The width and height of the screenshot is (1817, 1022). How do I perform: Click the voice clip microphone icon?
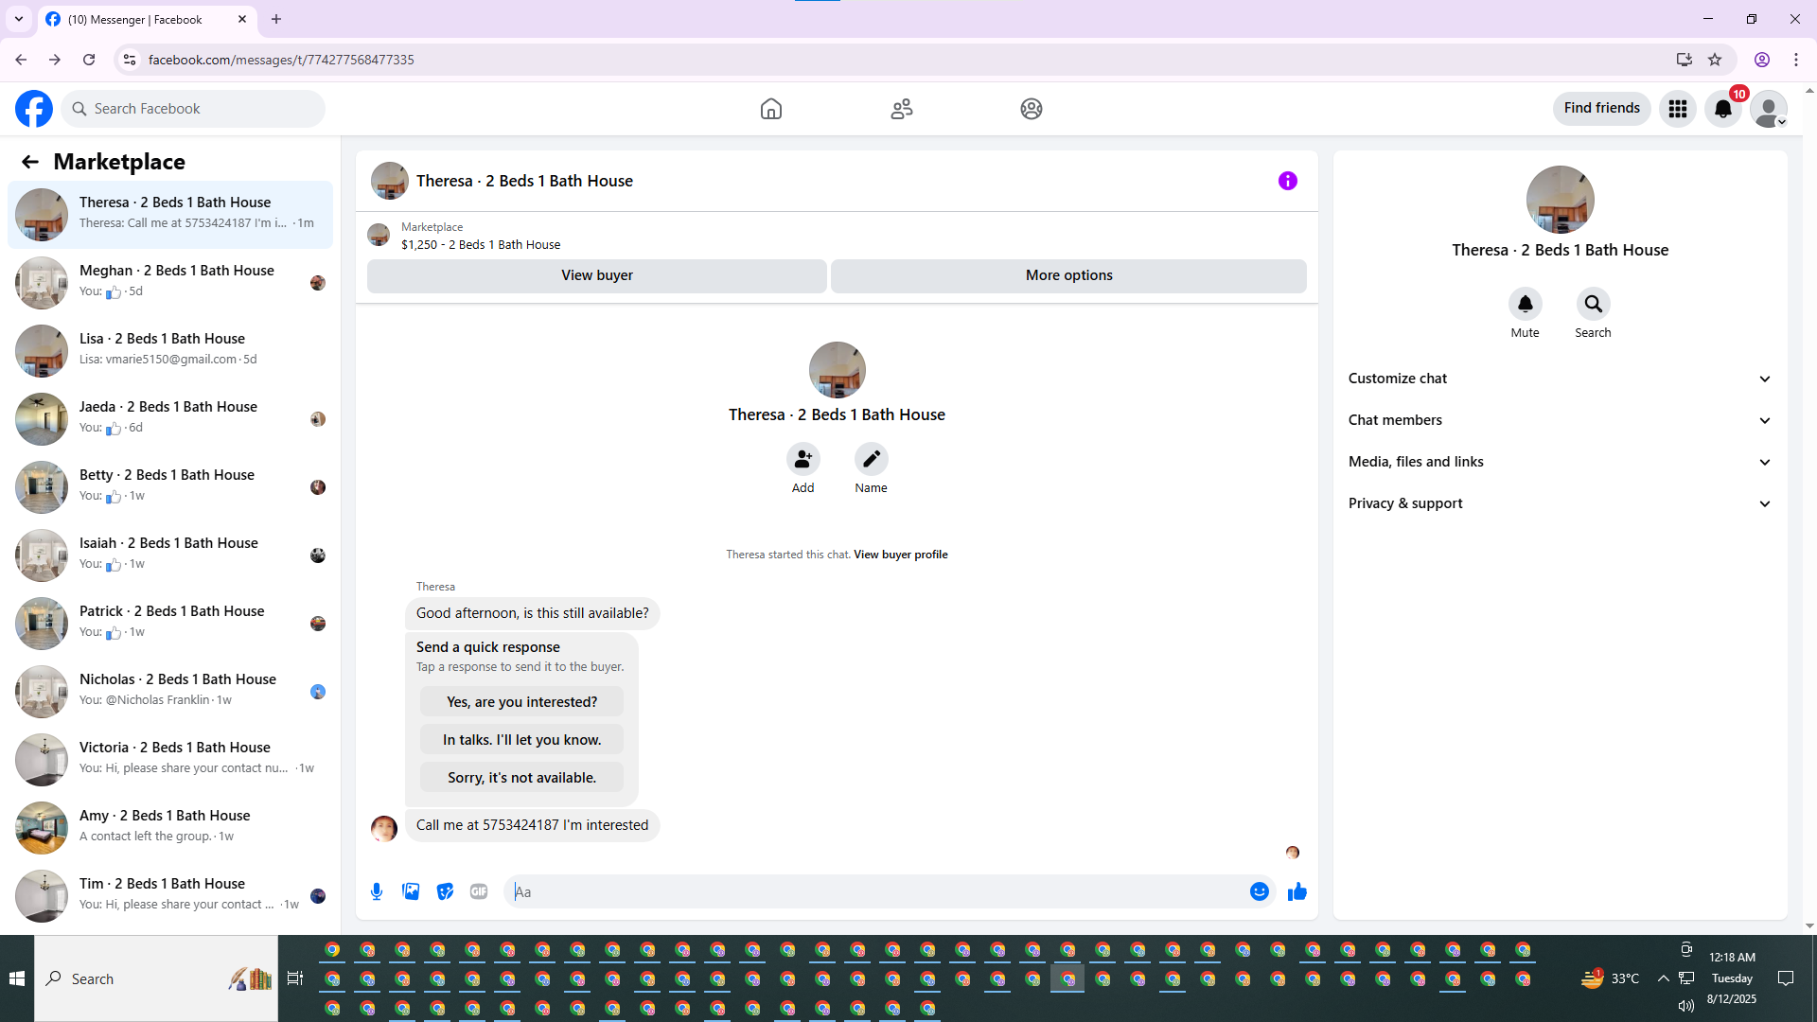click(377, 891)
